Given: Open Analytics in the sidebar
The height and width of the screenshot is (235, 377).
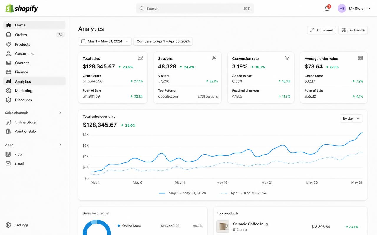Looking at the screenshot, I should point(34,81).
